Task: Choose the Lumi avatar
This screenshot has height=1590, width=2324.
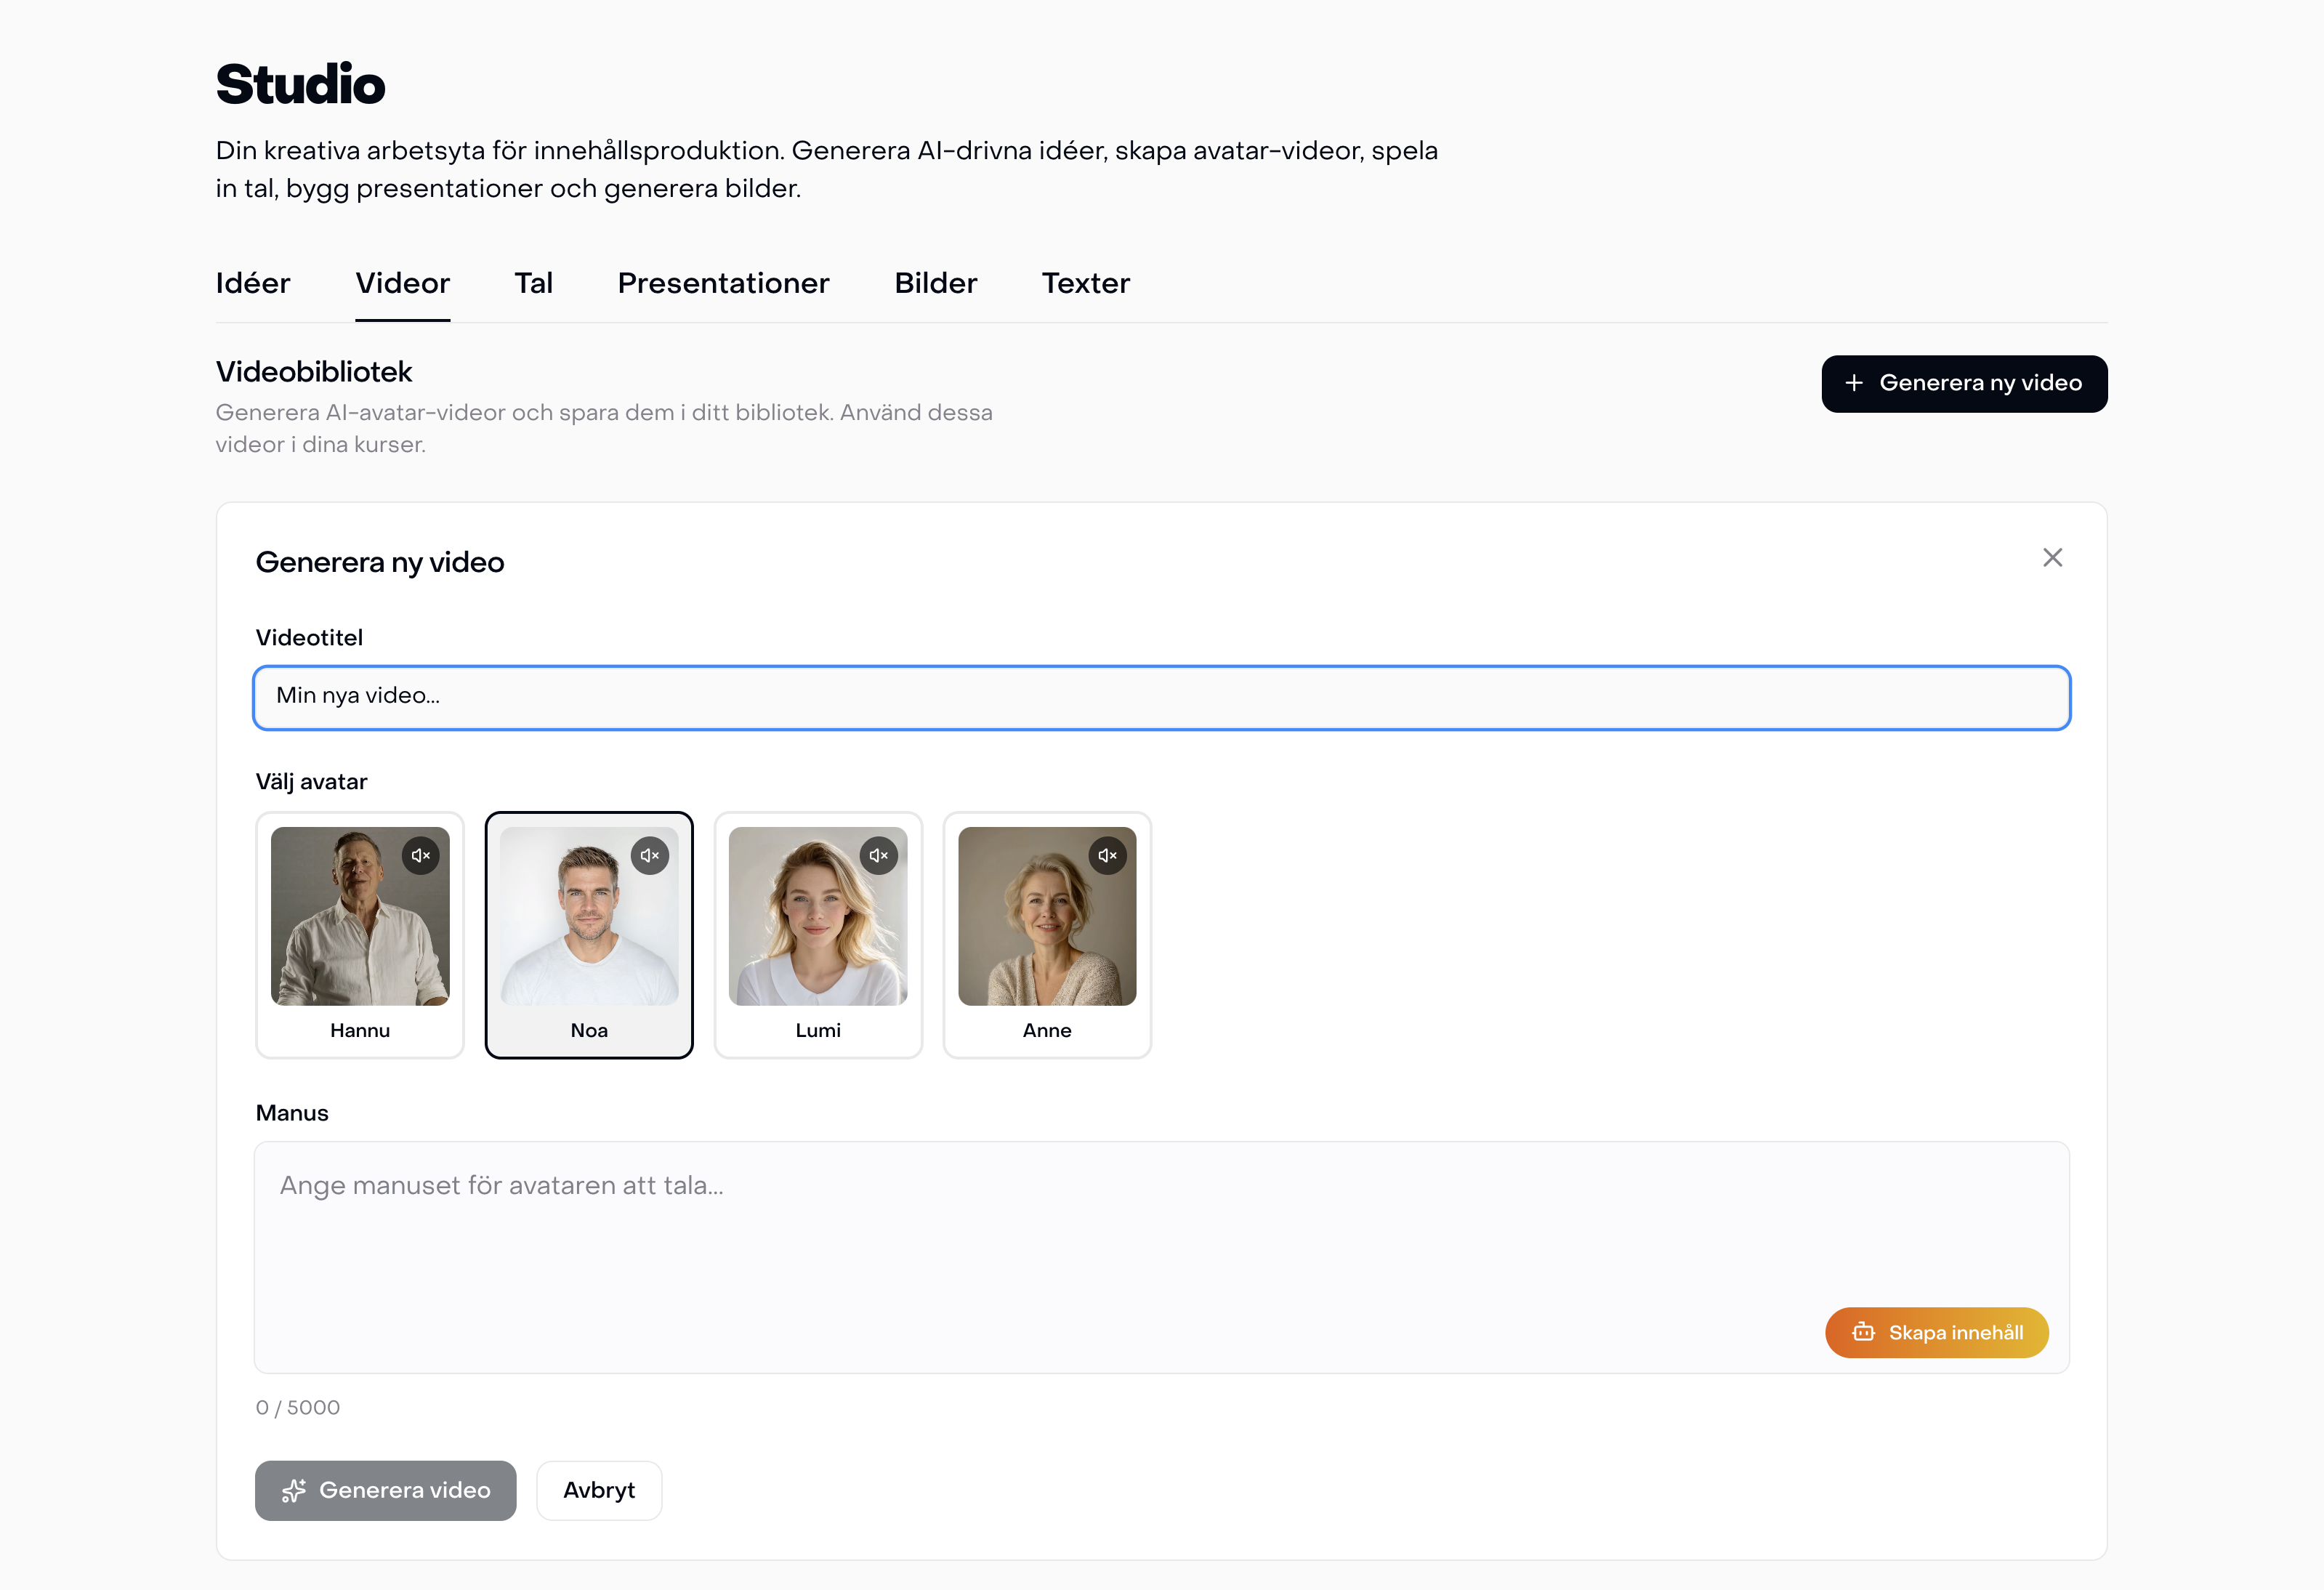Action: [818, 935]
